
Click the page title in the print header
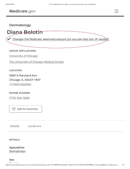(72, 4)
